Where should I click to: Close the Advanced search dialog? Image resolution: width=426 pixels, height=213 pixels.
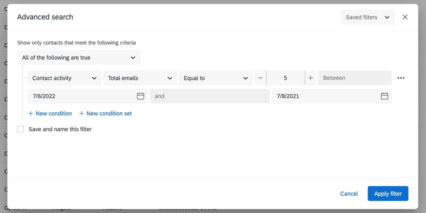pyautogui.click(x=405, y=17)
